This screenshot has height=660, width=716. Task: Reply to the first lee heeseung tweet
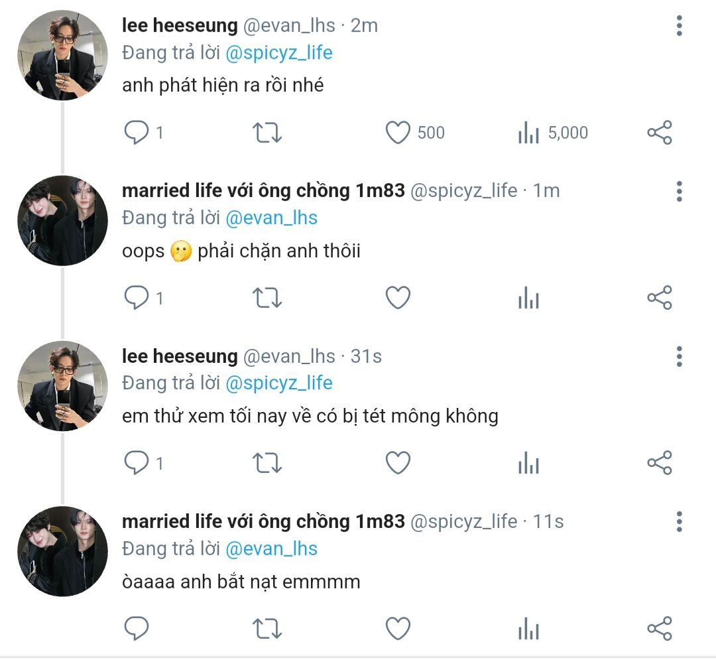click(137, 133)
